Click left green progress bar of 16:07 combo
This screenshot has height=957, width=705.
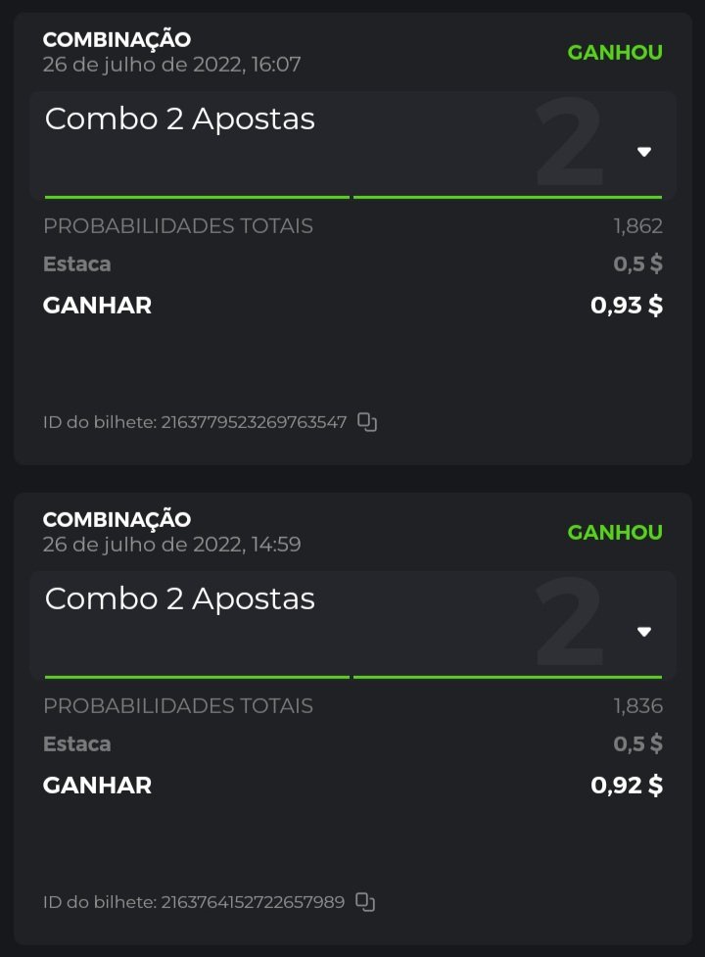[197, 197]
